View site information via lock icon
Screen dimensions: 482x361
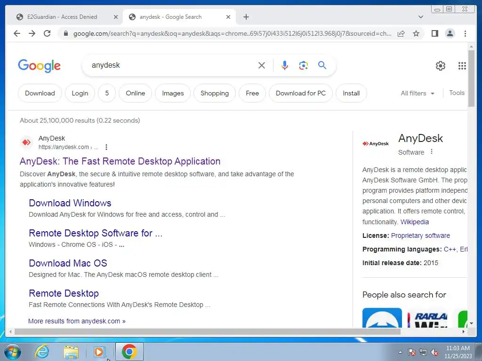pyautogui.click(x=66, y=33)
